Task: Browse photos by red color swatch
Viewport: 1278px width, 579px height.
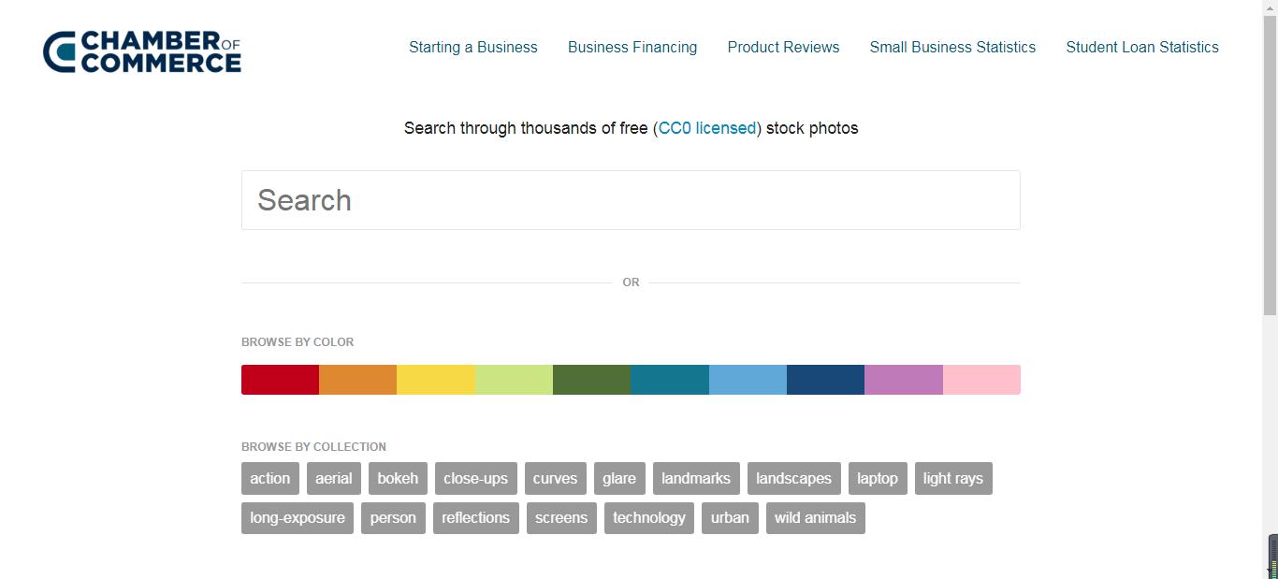Action: [280, 380]
